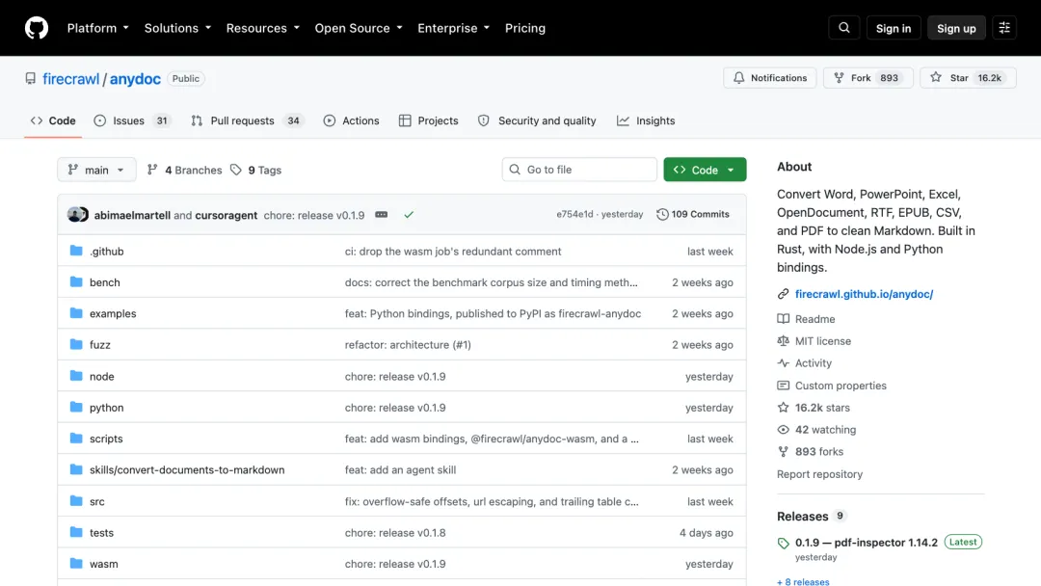Fork the repository

point(867,78)
